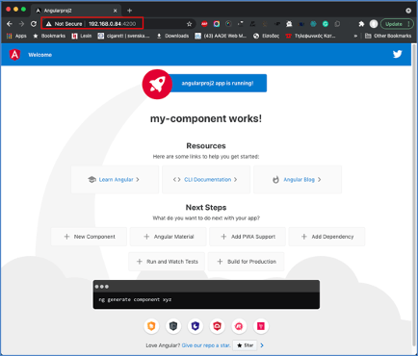The image size is (418, 356).
Task: Open the Downloads bookmark
Action: pos(172,36)
